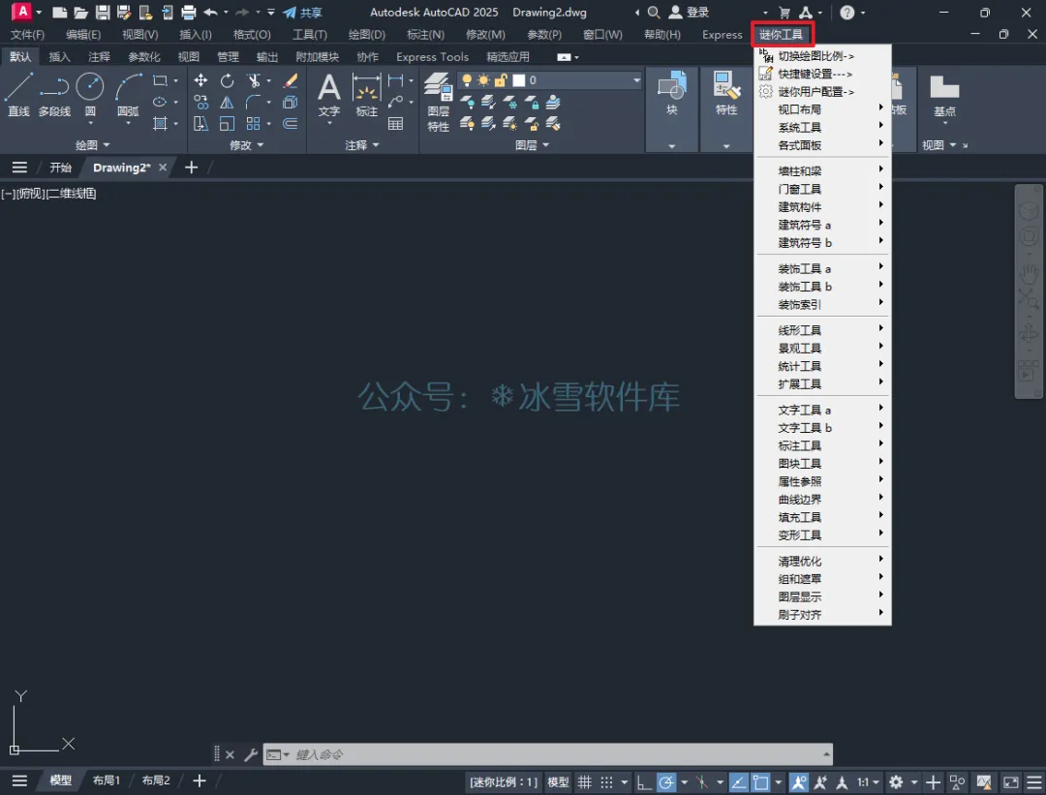The image size is (1046, 795).
Task: Click the Plot printer icon
Action: [189, 12]
